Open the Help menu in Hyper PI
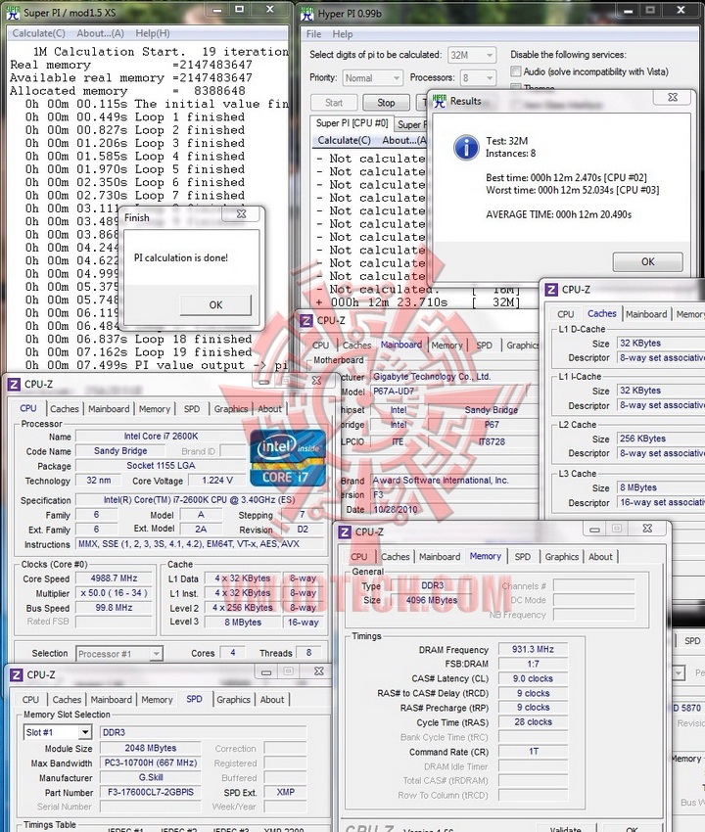The width and height of the screenshot is (705, 832). (x=343, y=34)
